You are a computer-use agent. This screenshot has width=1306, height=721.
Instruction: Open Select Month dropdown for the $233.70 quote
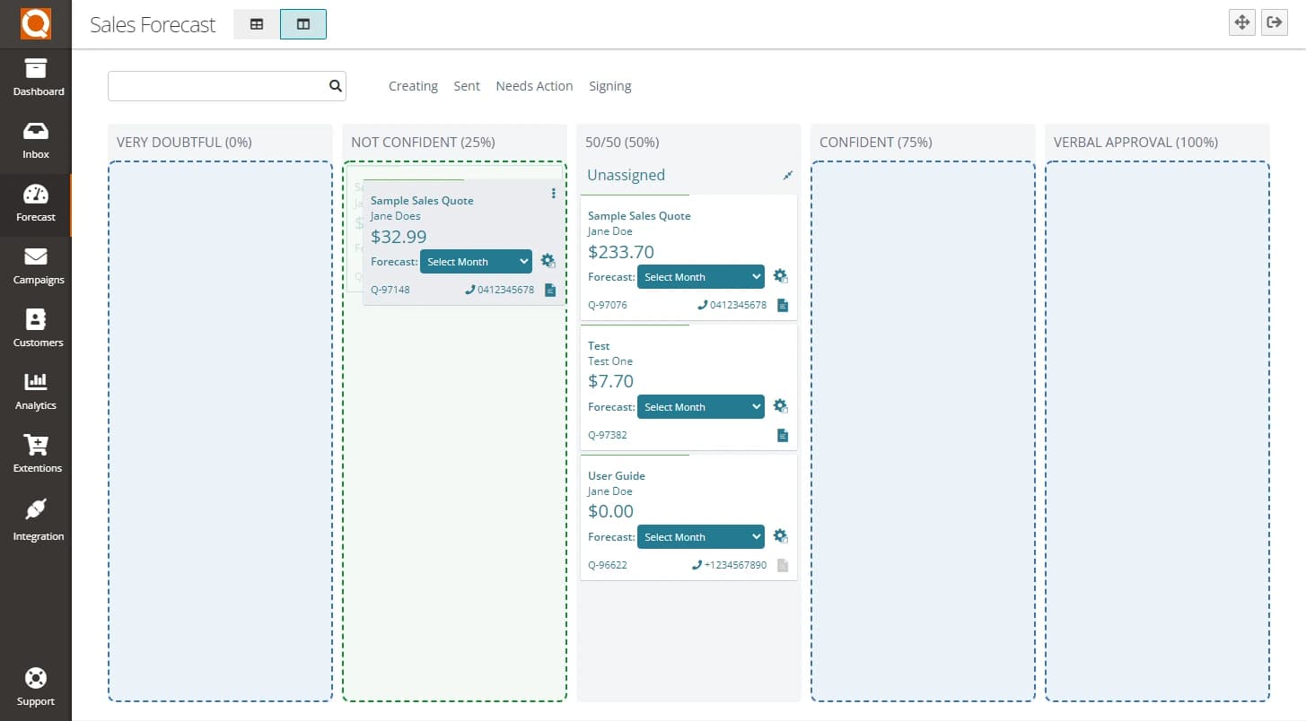pos(700,276)
